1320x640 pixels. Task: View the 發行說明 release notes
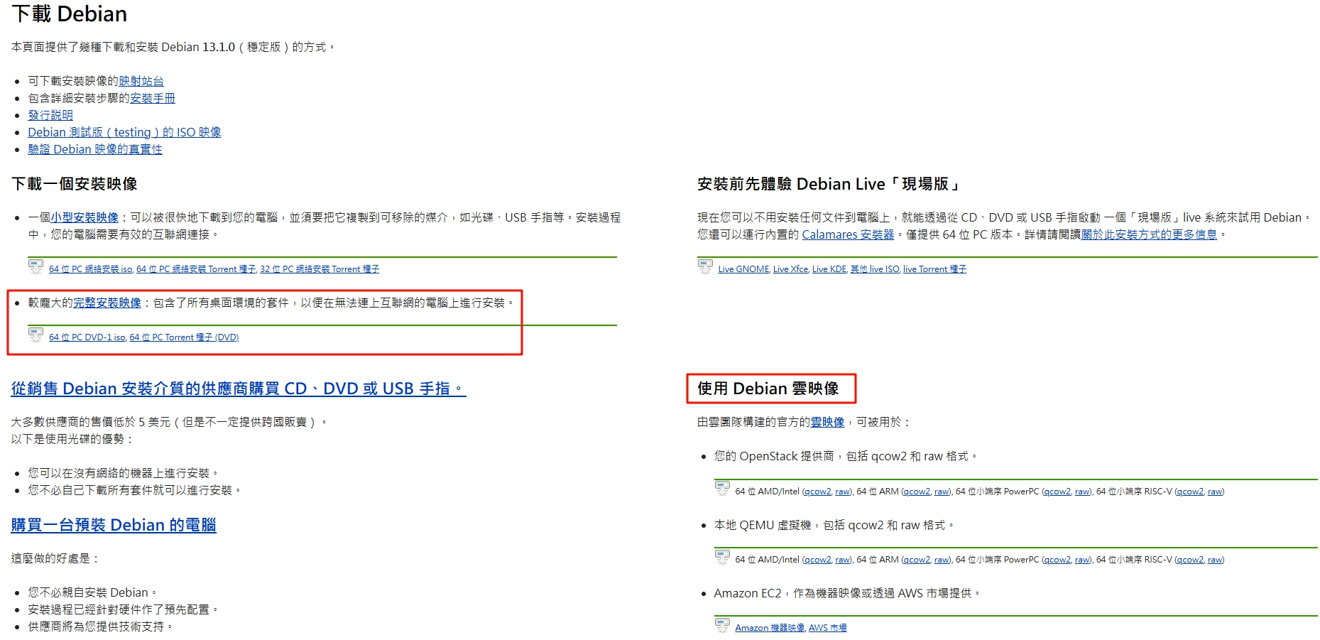tap(50, 115)
